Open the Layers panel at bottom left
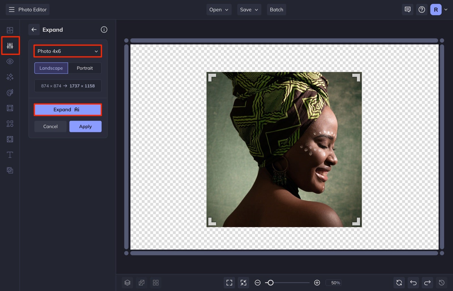The image size is (453, 291). click(x=127, y=282)
